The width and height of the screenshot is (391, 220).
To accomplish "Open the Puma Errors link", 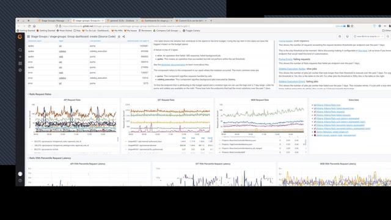I will tap(285, 59).
